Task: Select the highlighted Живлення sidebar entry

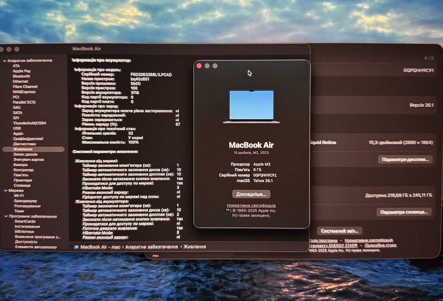Action: [33, 149]
